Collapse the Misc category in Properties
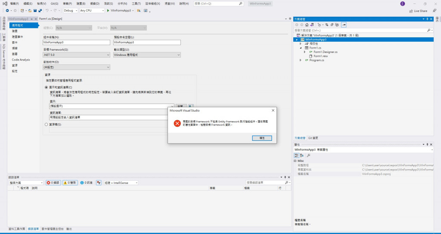 click(295, 161)
